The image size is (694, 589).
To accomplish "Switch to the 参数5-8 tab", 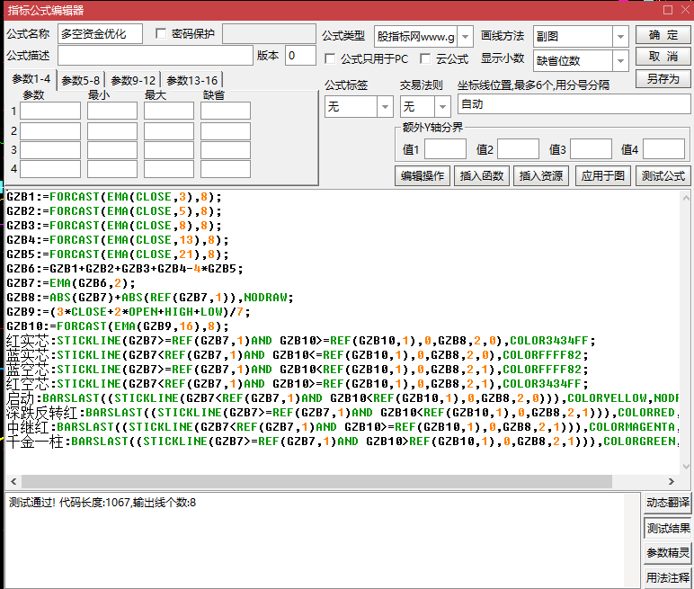I will coord(81,80).
